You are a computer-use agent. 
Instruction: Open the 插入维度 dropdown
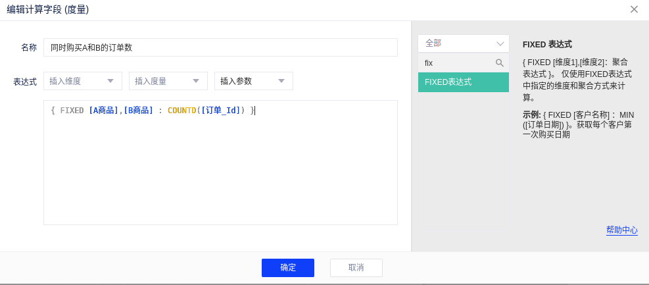(83, 81)
